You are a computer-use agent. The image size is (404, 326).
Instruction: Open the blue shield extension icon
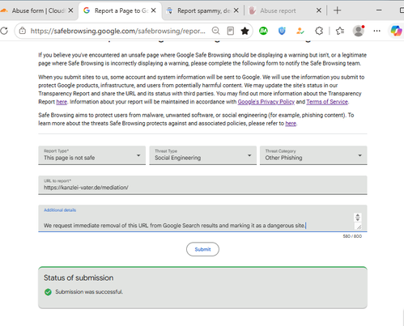(282, 31)
